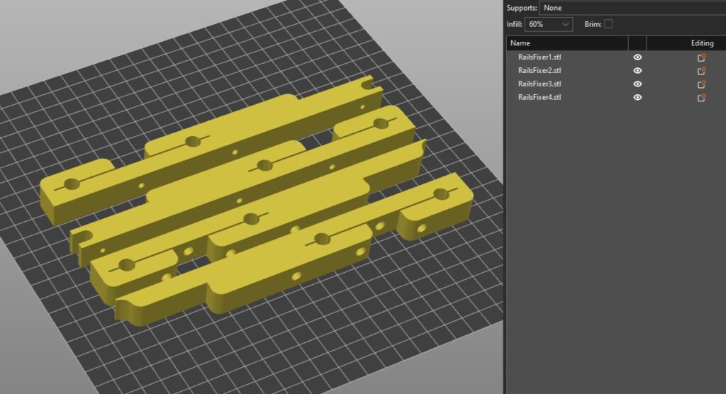Hide the RailsFixer3.stl model
Image resolution: width=726 pixels, height=394 pixels.
click(x=637, y=84)
